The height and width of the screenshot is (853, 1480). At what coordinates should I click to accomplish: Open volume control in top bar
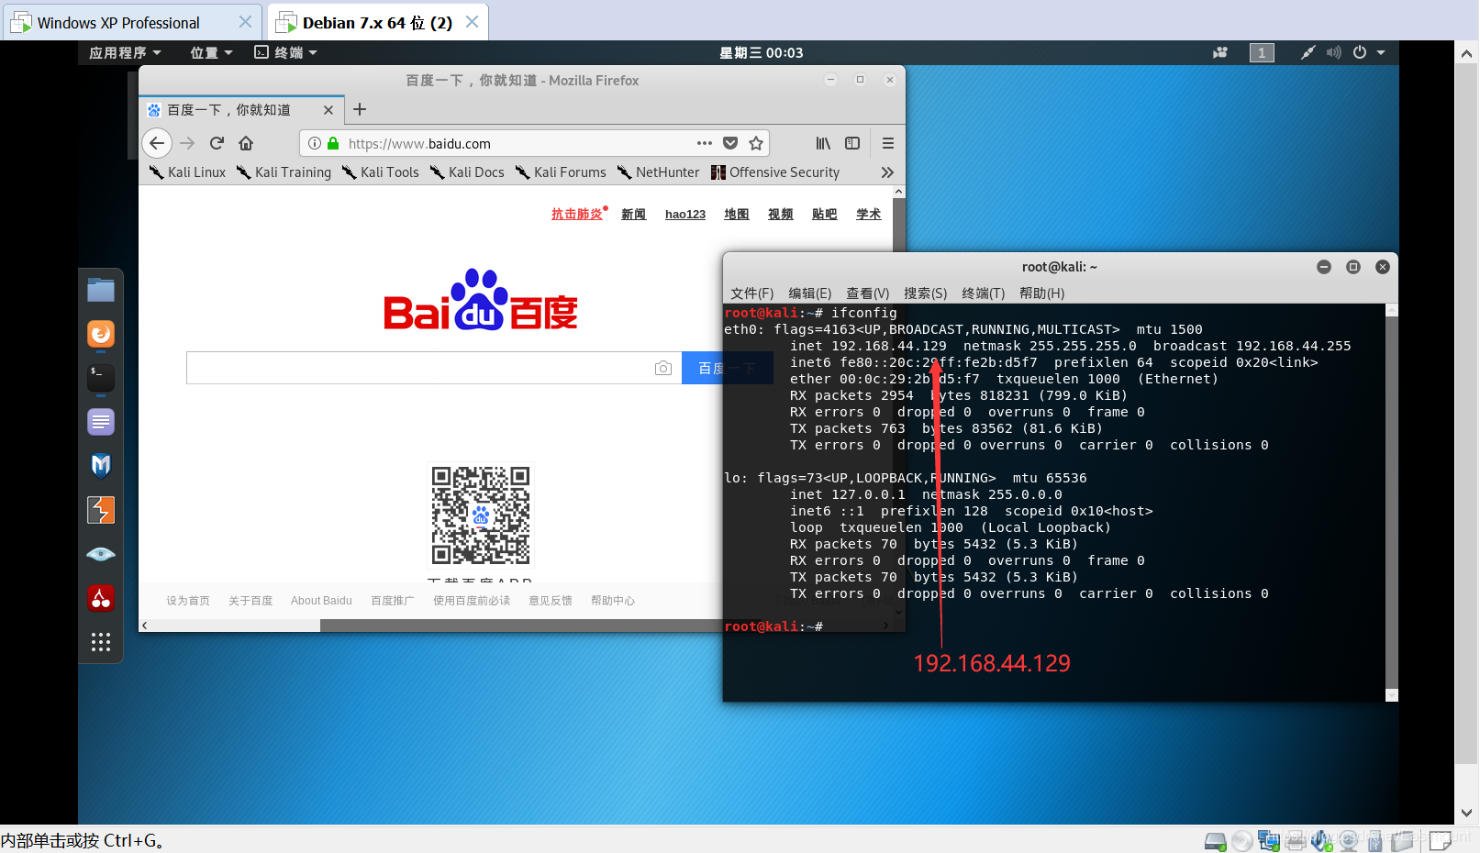pos(1334,52)
